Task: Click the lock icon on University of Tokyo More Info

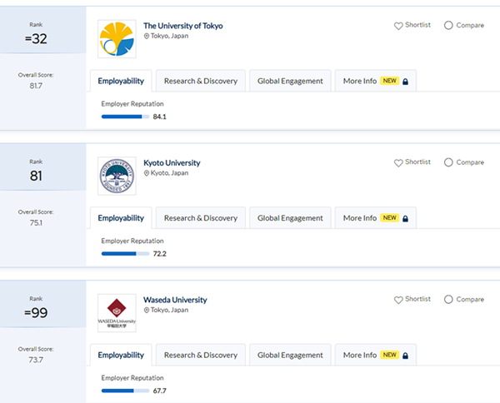Action: pos(405,82)
